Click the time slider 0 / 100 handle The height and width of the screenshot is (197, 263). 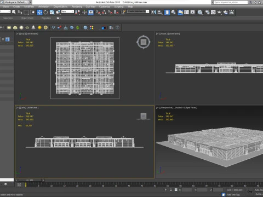[x=30, y=180]
